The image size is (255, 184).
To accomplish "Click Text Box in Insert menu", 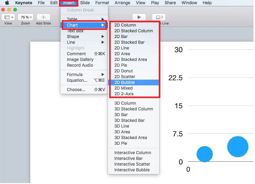I will click(x=75, y=31).
